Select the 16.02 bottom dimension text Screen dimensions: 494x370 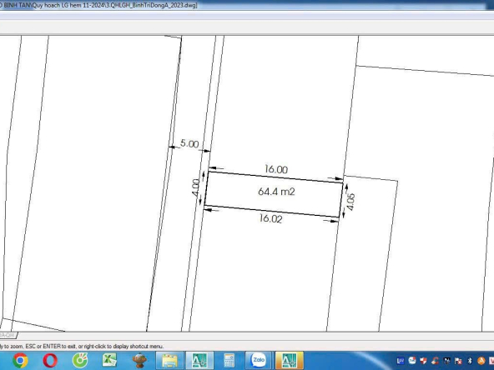click(x=270, y=218)
